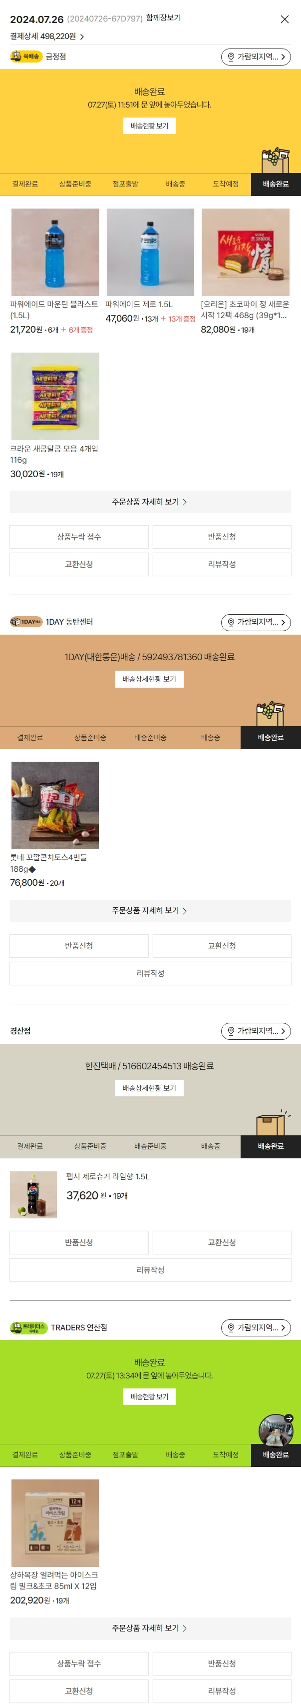Click 쓱배송 badge beside 금정점

(x=26, y=57)
